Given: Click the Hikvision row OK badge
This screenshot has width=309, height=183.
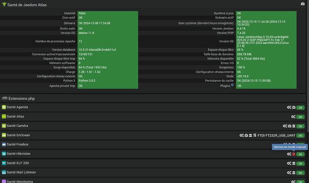Looking at the screenshot, I should 300,154.
